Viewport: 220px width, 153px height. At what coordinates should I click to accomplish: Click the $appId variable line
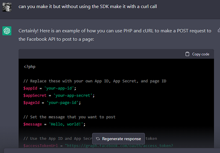point(49,88)
